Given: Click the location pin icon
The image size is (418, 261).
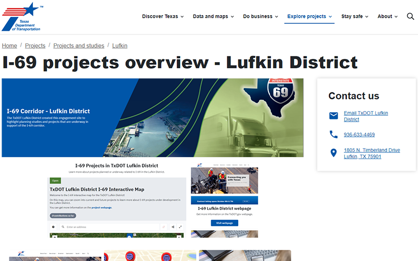Looking at the screenshot, I should click(x=333, y=153).
